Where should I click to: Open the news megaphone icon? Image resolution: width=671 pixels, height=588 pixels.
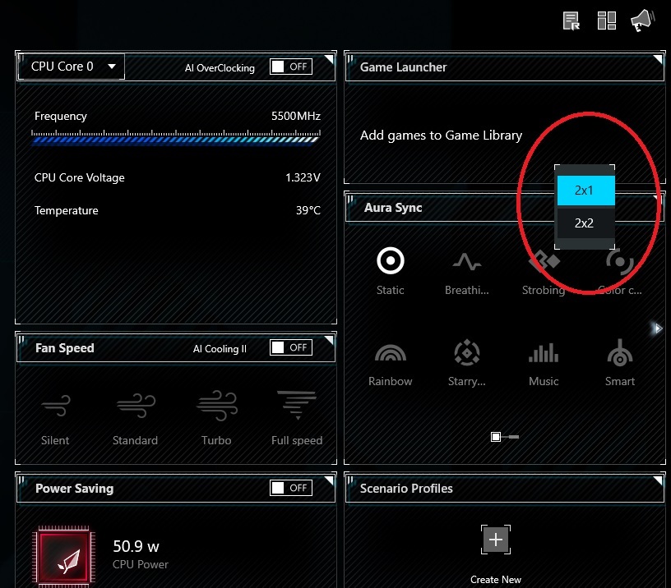(x=642, y=20)
